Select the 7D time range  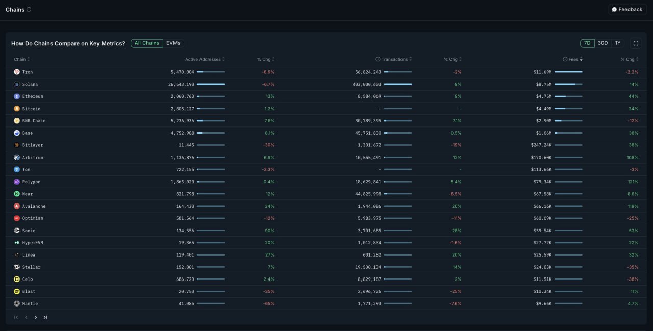(x=587, y=43)
